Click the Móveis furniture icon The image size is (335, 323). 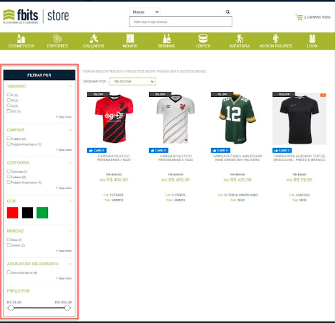pyautogui.click(x=130, y=38)
